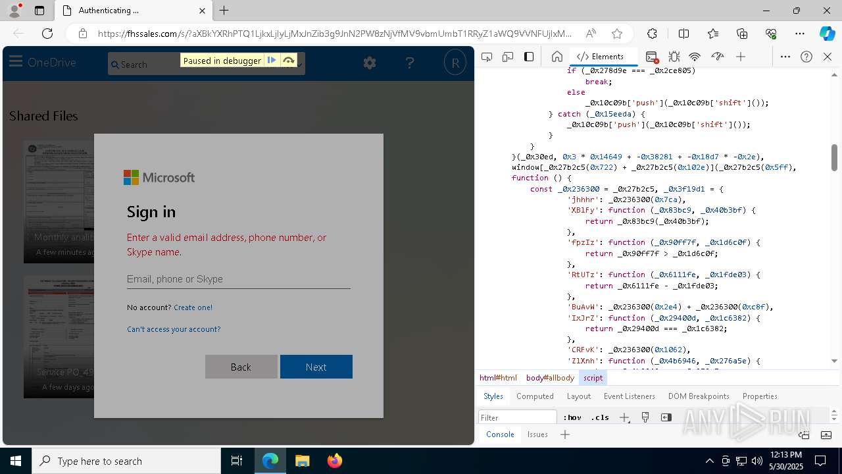Open Network wifi icon in DevTools

pos(695,57)
